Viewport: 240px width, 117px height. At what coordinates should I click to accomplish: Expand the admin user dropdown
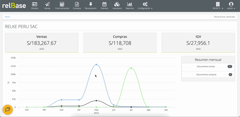[231, 8]
